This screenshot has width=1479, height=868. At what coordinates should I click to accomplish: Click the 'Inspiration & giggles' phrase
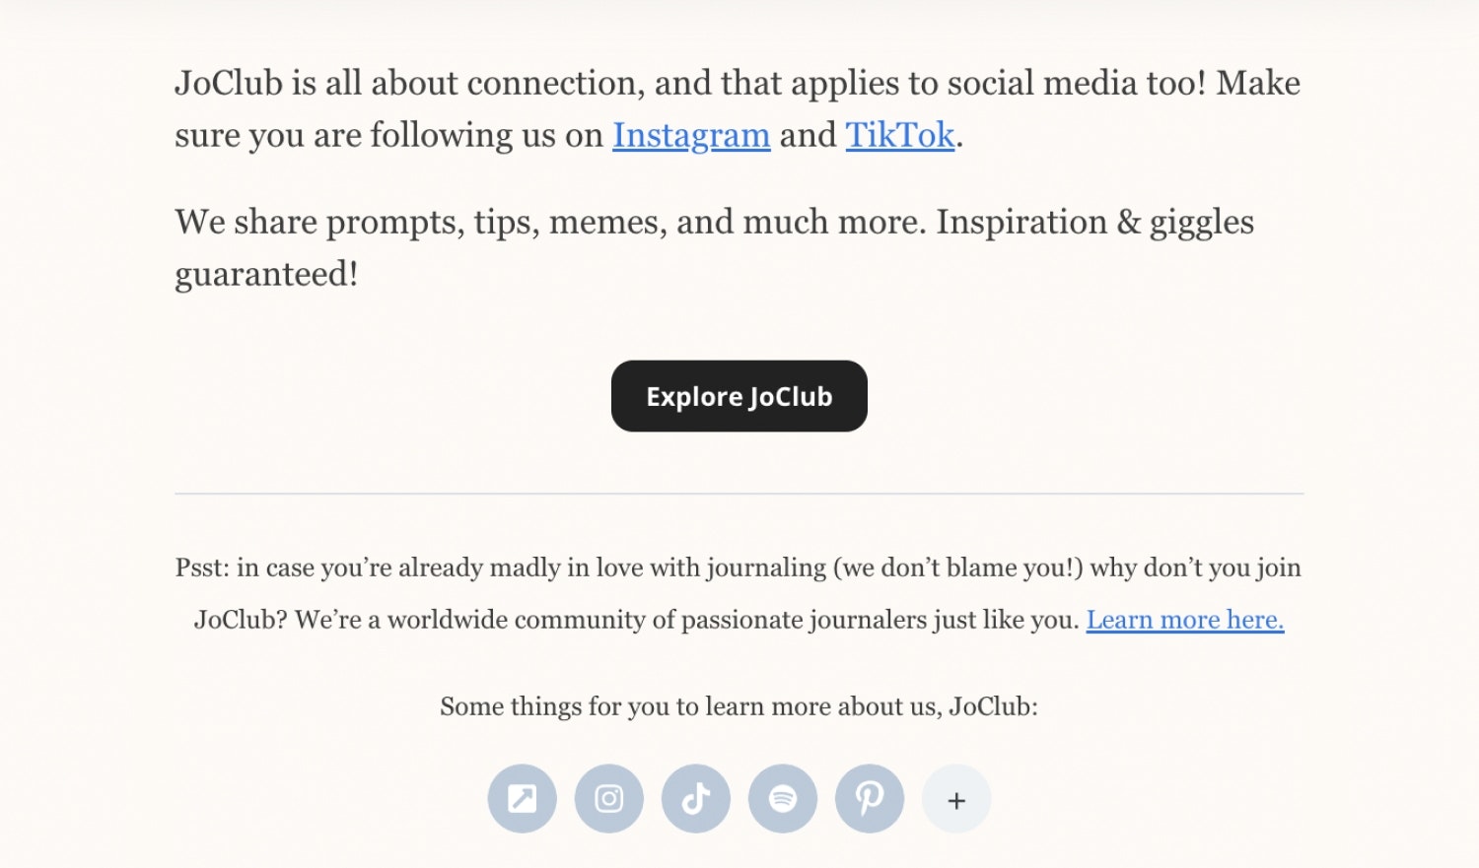[x=1095, y=223]
